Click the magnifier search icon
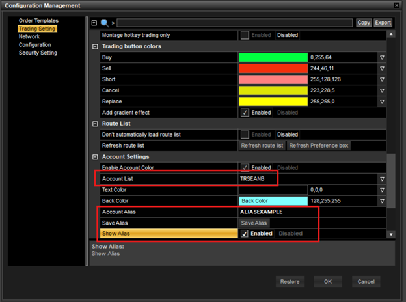The image size is (406, 302). click(x=104, y=23)
